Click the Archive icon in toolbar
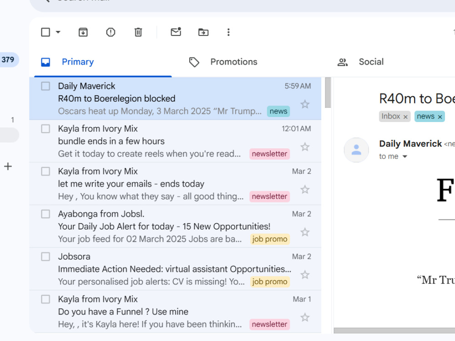The image size is (455, 341). point(83,32)
